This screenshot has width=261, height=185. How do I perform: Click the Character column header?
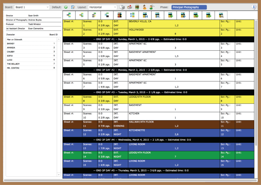[x=10, y=35]
